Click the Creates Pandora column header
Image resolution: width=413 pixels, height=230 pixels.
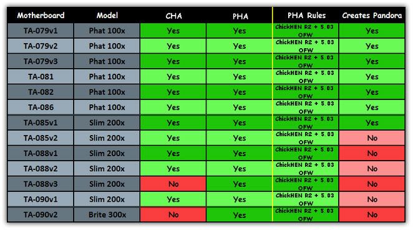pyautogui.click(x=372, y=15)
